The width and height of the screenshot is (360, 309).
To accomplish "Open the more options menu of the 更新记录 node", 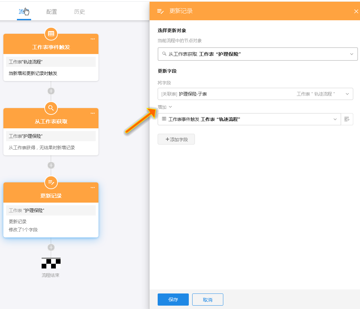I will pyautogui.click(x=93, y=187).
